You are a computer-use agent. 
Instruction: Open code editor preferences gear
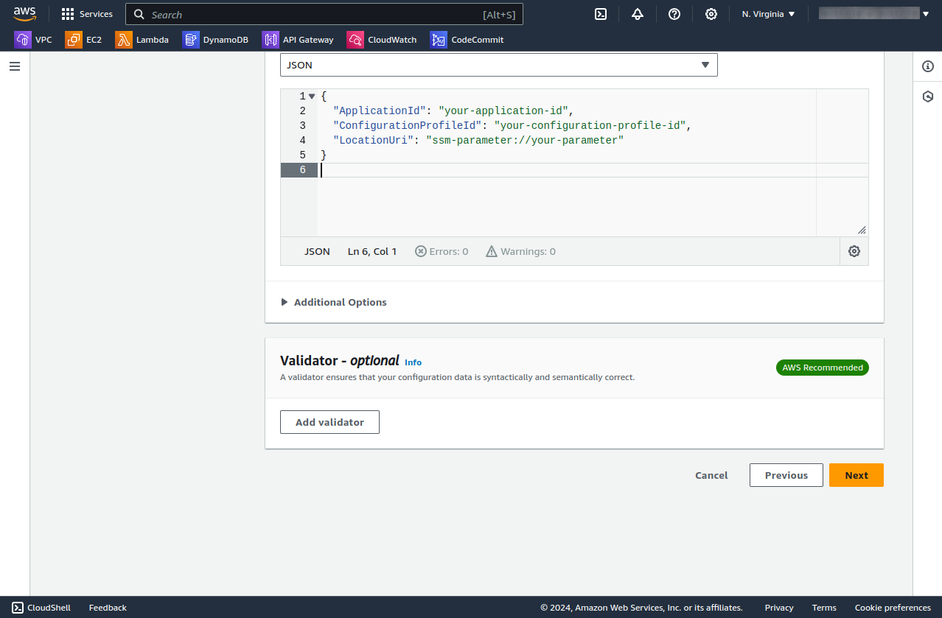tap(854, 251)
